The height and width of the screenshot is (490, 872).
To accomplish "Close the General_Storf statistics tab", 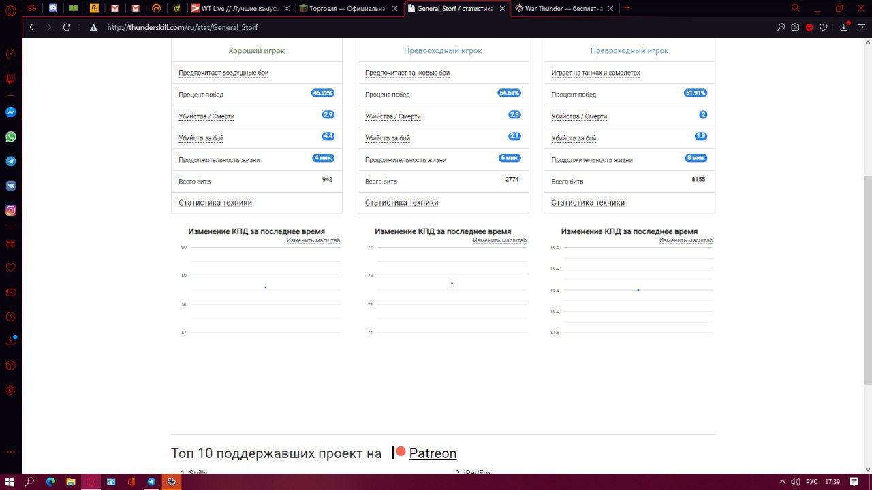I will pos(502,8).
